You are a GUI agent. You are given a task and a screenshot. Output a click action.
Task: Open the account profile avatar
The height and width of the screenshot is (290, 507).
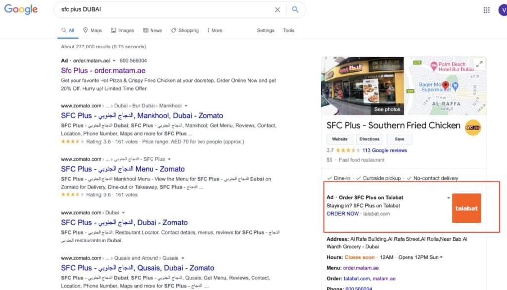point(503,10)
